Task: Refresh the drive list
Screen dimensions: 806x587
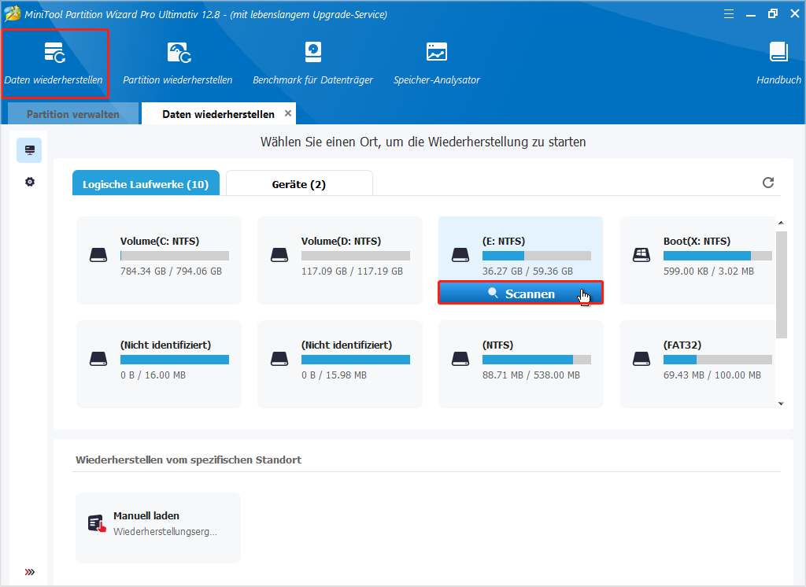Action: 768,183
